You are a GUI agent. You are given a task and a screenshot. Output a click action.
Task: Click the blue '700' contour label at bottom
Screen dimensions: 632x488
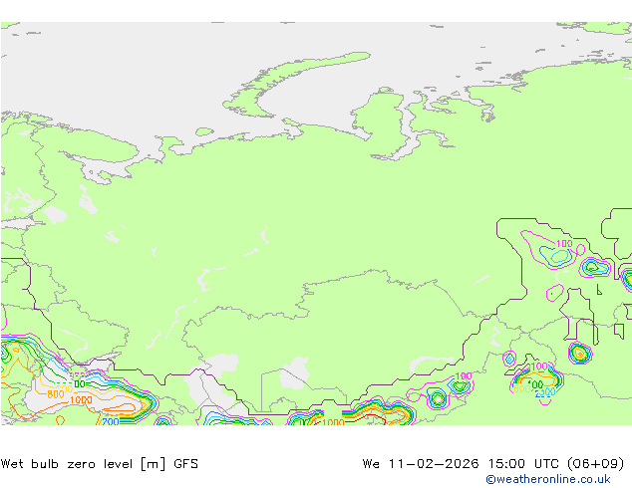click(110, 421)
